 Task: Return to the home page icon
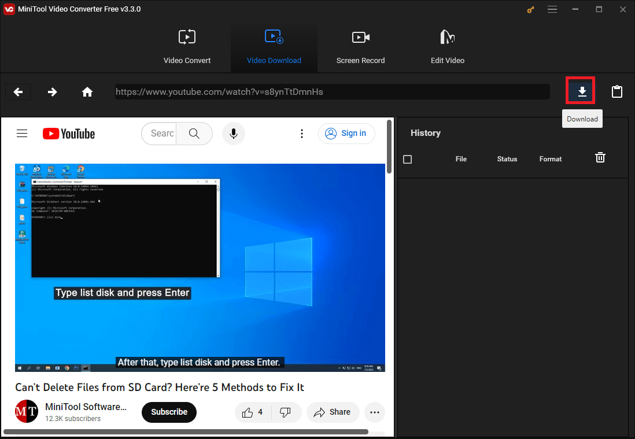click(x=87, y=92)
